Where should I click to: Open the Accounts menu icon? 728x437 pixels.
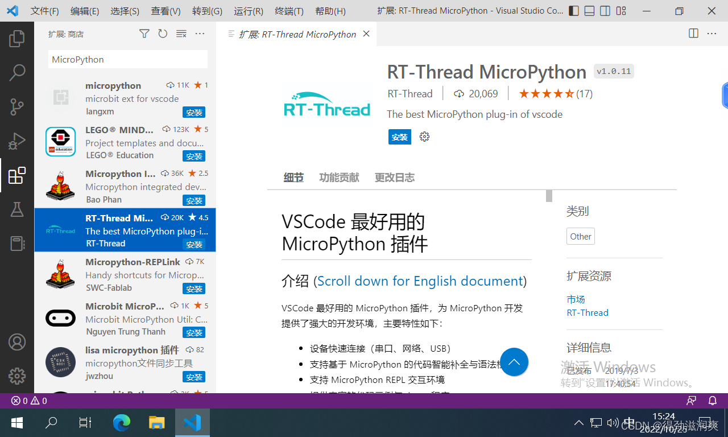click(17, 342)
